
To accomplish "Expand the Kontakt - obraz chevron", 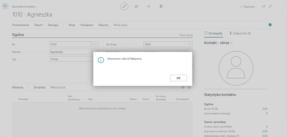I will pyautogui.click(x=231, y=43).
